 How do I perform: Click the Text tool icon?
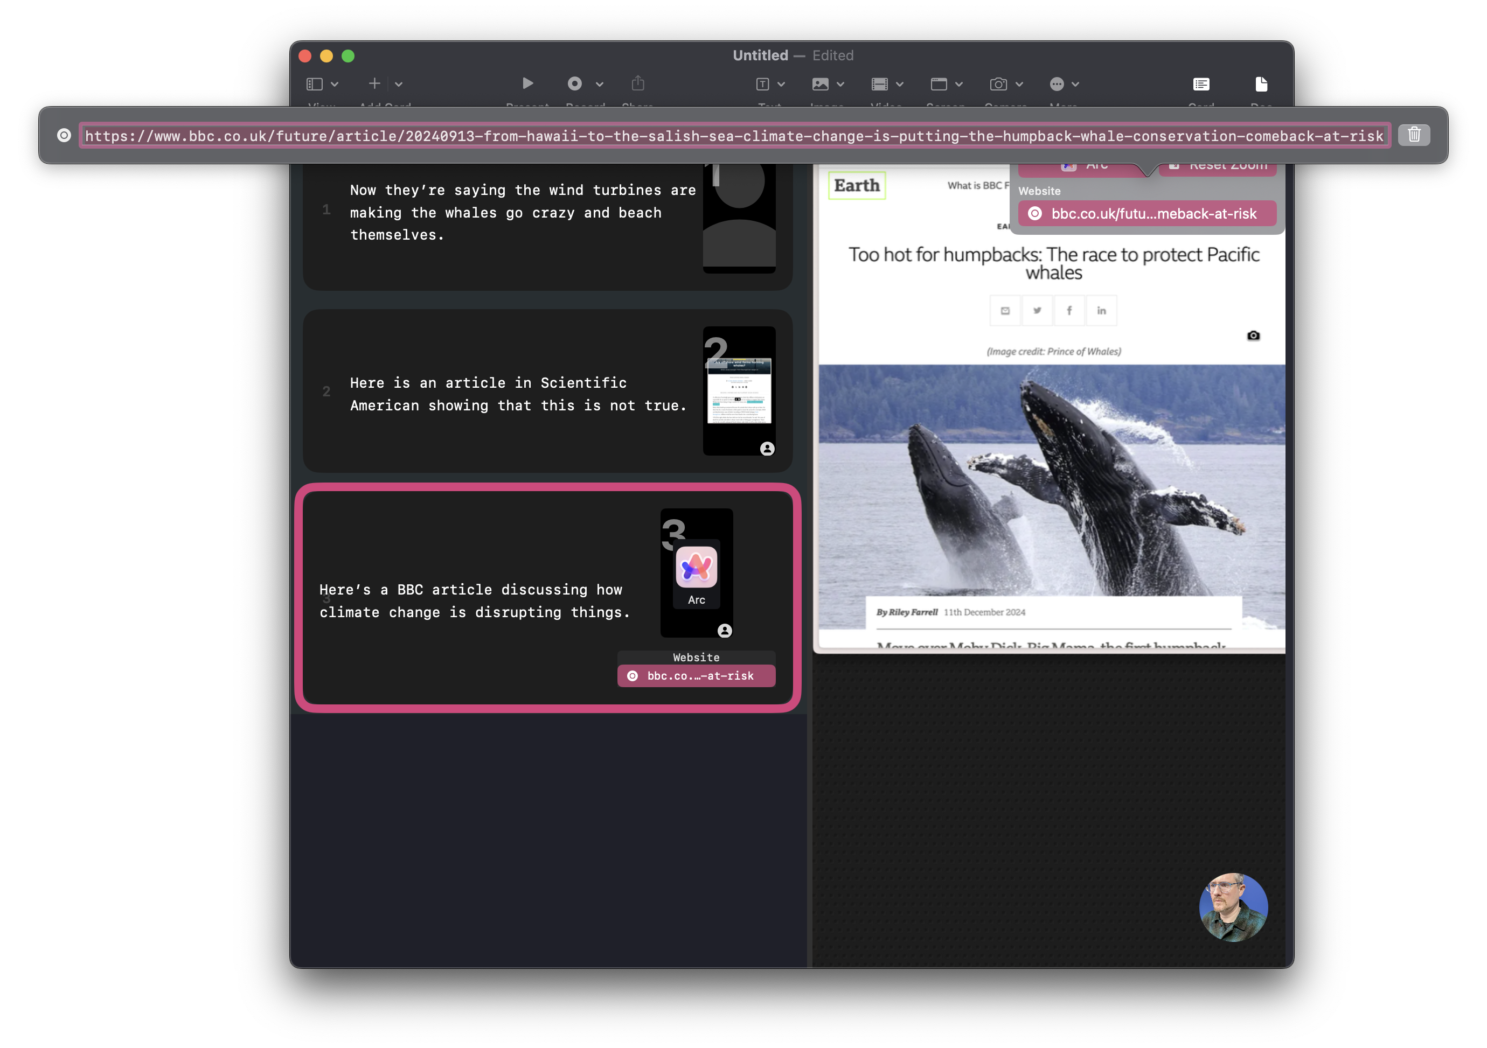(763, 84)
